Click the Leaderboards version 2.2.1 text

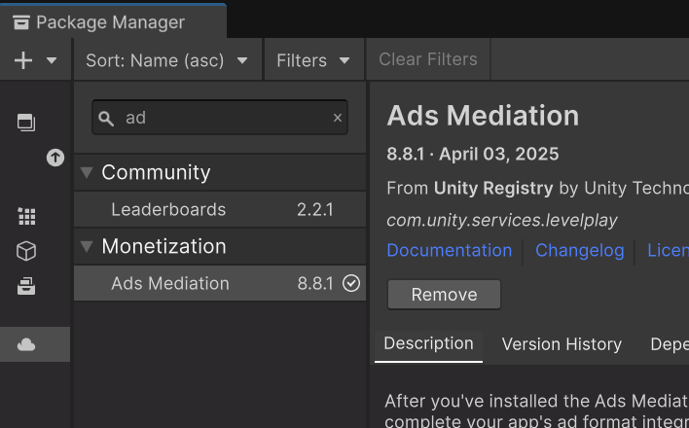[315, 209]
